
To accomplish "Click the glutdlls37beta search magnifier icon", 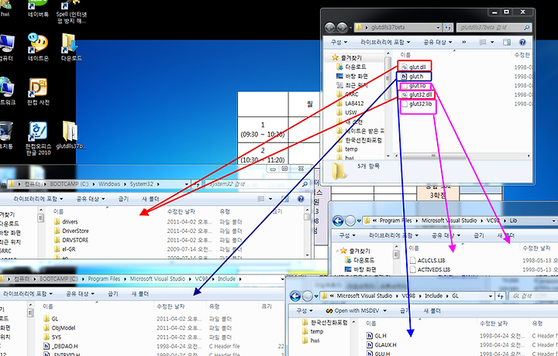I will click(x=526, y=27).
